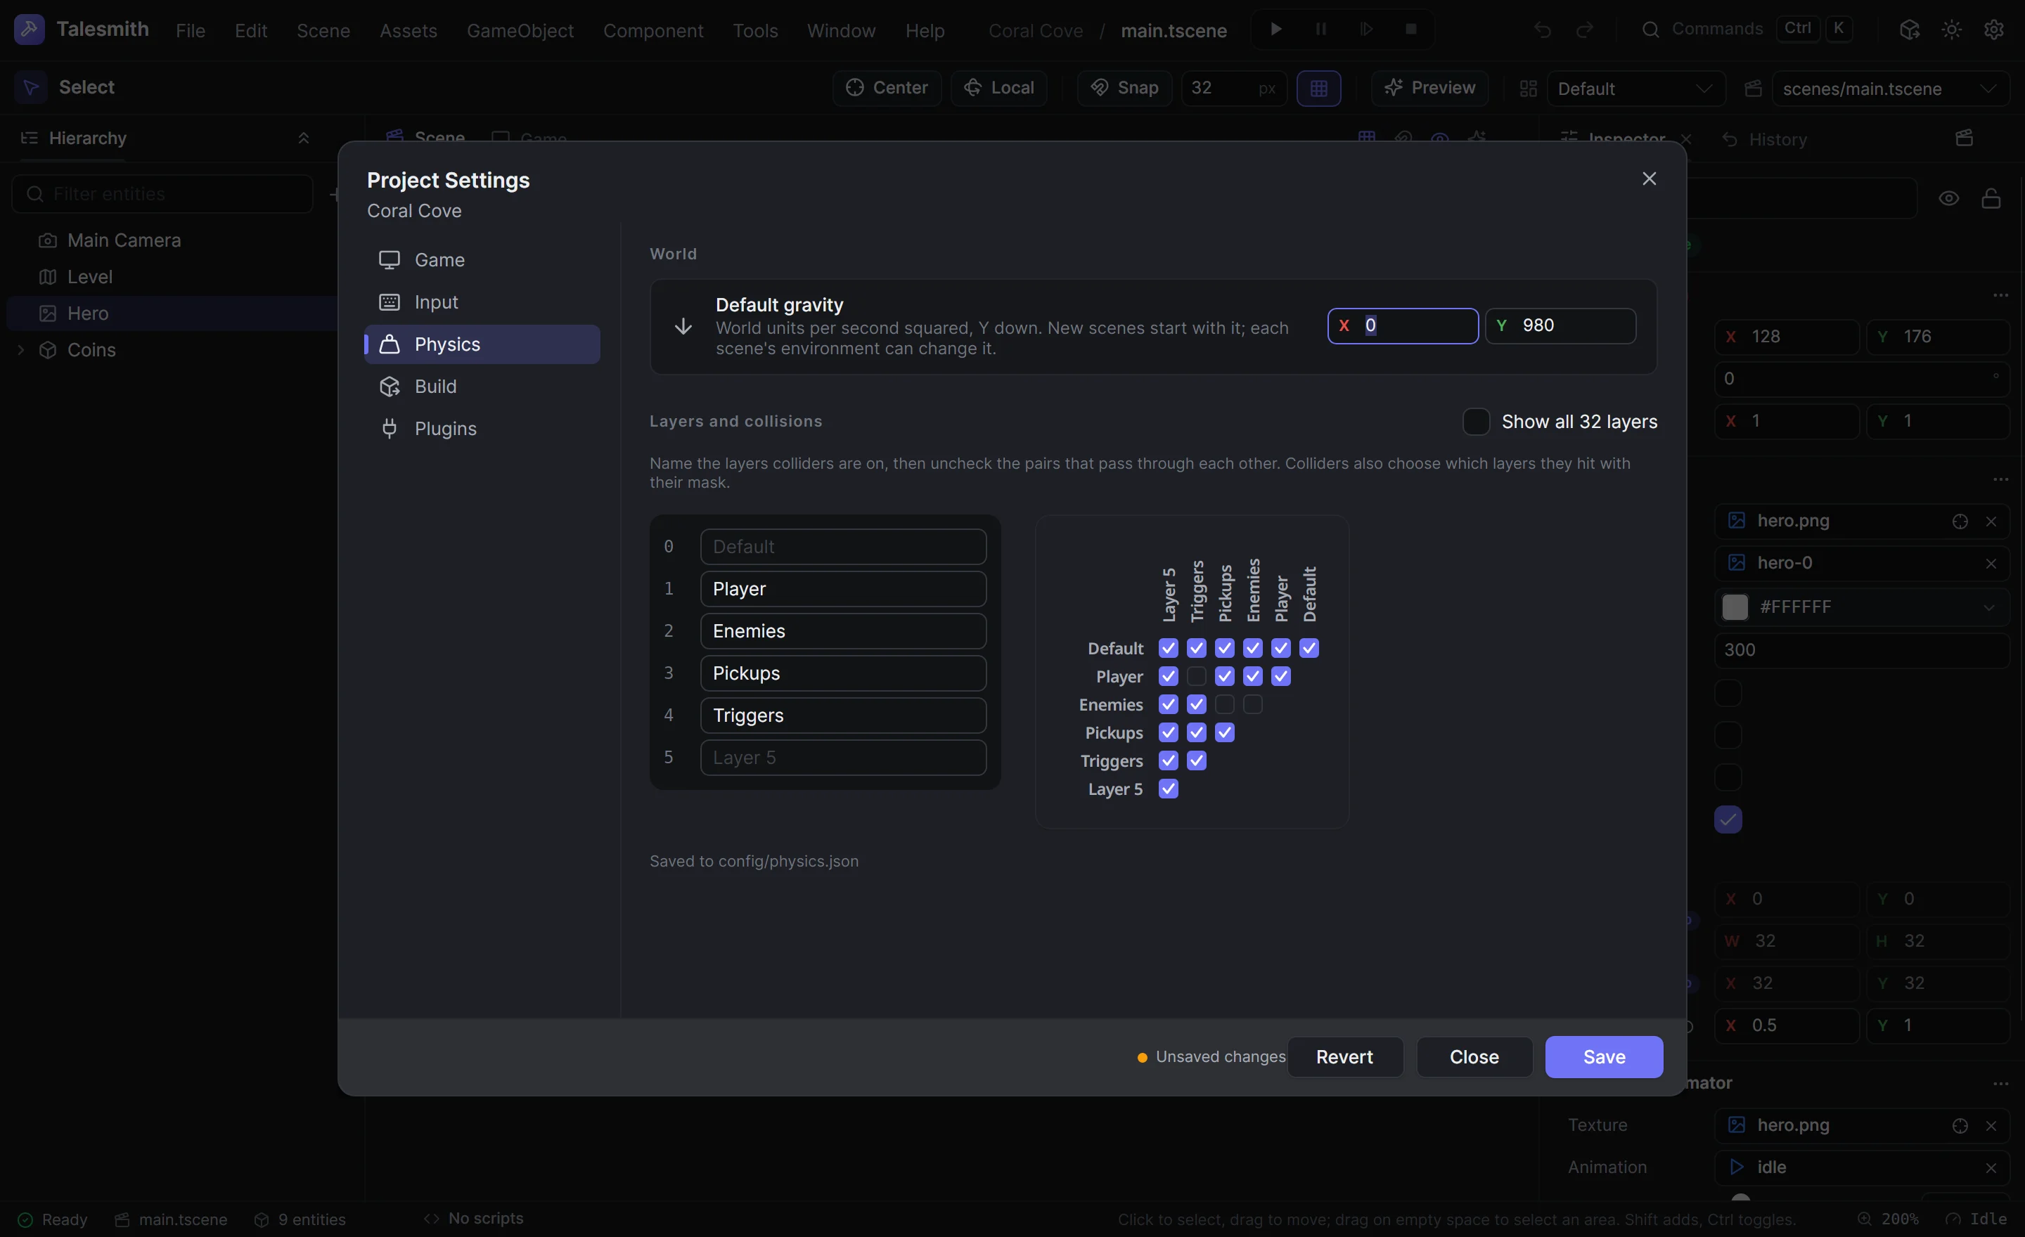
Task: Uncheck the Default–Default collision box
Action: [x=1309, y=648]
